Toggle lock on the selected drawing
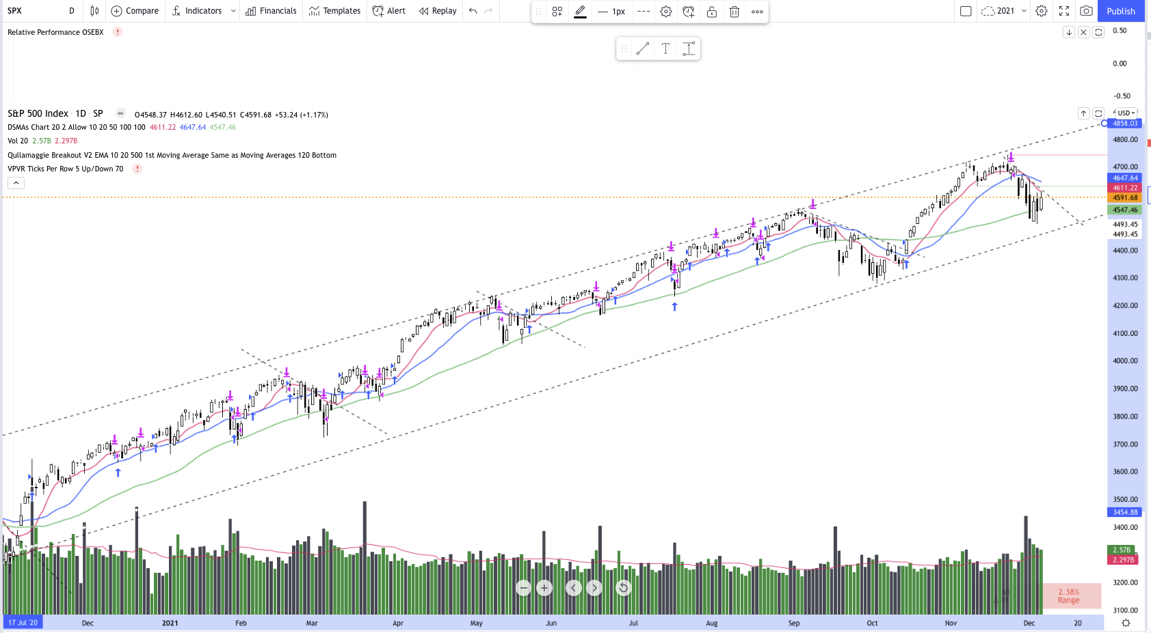This screenshot has width=1151, height=633. (711, 12)
